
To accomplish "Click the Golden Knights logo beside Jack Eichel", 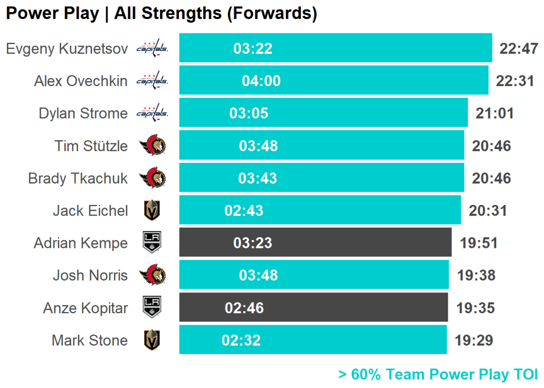I will coord(152,211).
